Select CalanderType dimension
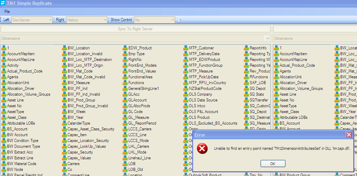Screen dimensions: 357x176 click(79, 123)
